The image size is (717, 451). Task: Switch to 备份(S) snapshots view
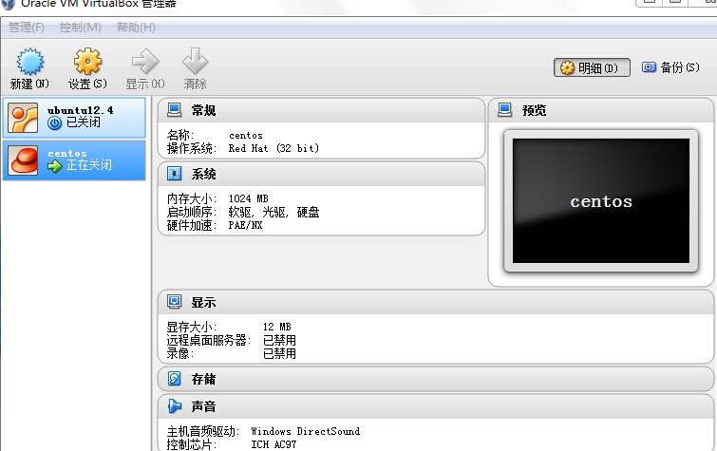pyautogui.click(x=670, y=67)
